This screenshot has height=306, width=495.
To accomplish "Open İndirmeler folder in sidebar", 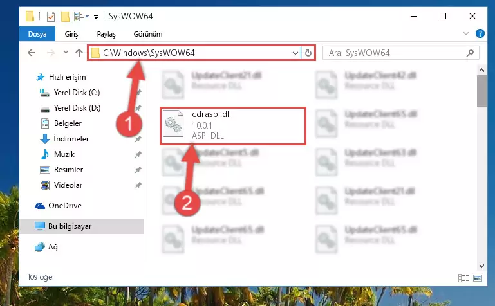I will (71, 139).
